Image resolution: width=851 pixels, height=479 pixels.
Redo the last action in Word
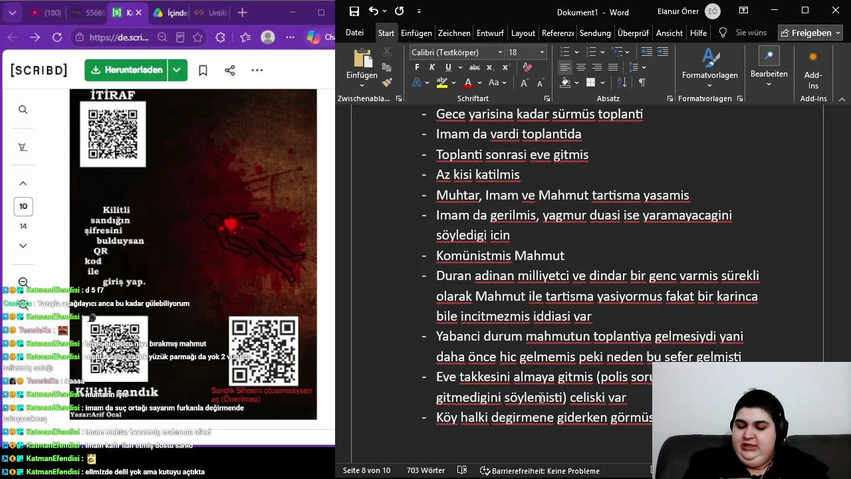[x=399, y=11]
